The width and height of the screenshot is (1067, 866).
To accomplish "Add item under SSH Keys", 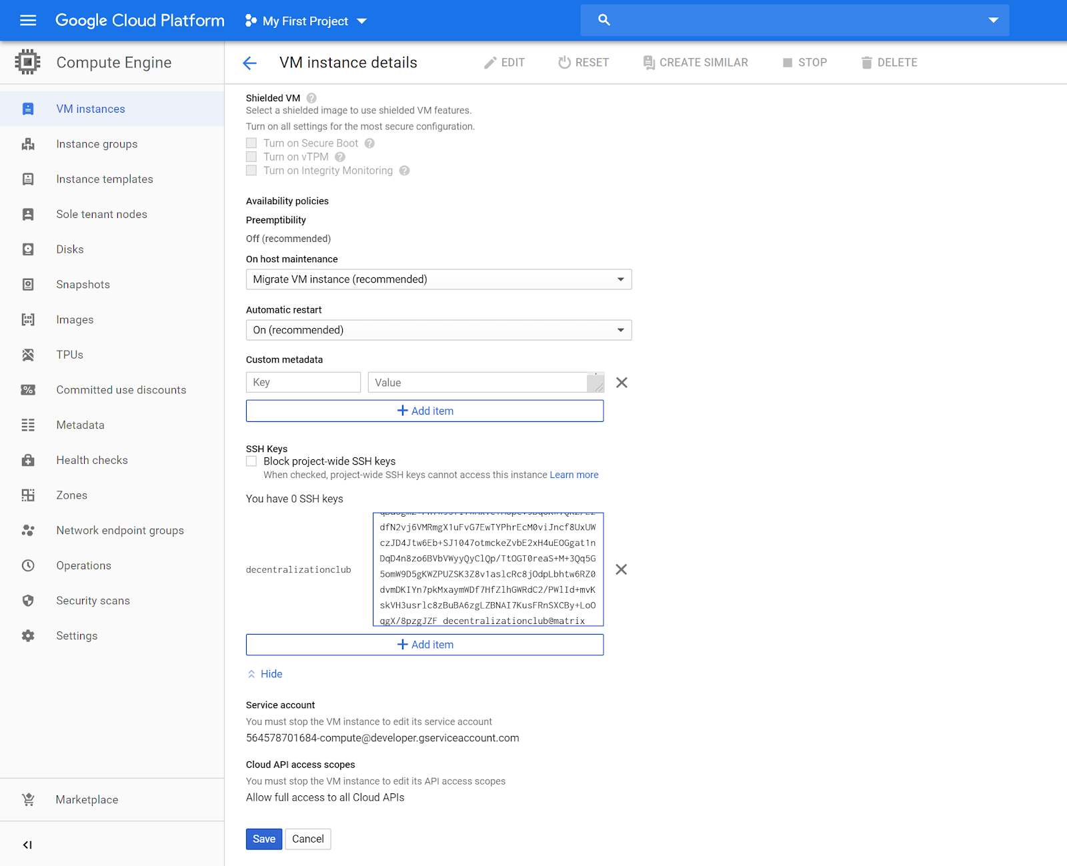I will 425,645.
